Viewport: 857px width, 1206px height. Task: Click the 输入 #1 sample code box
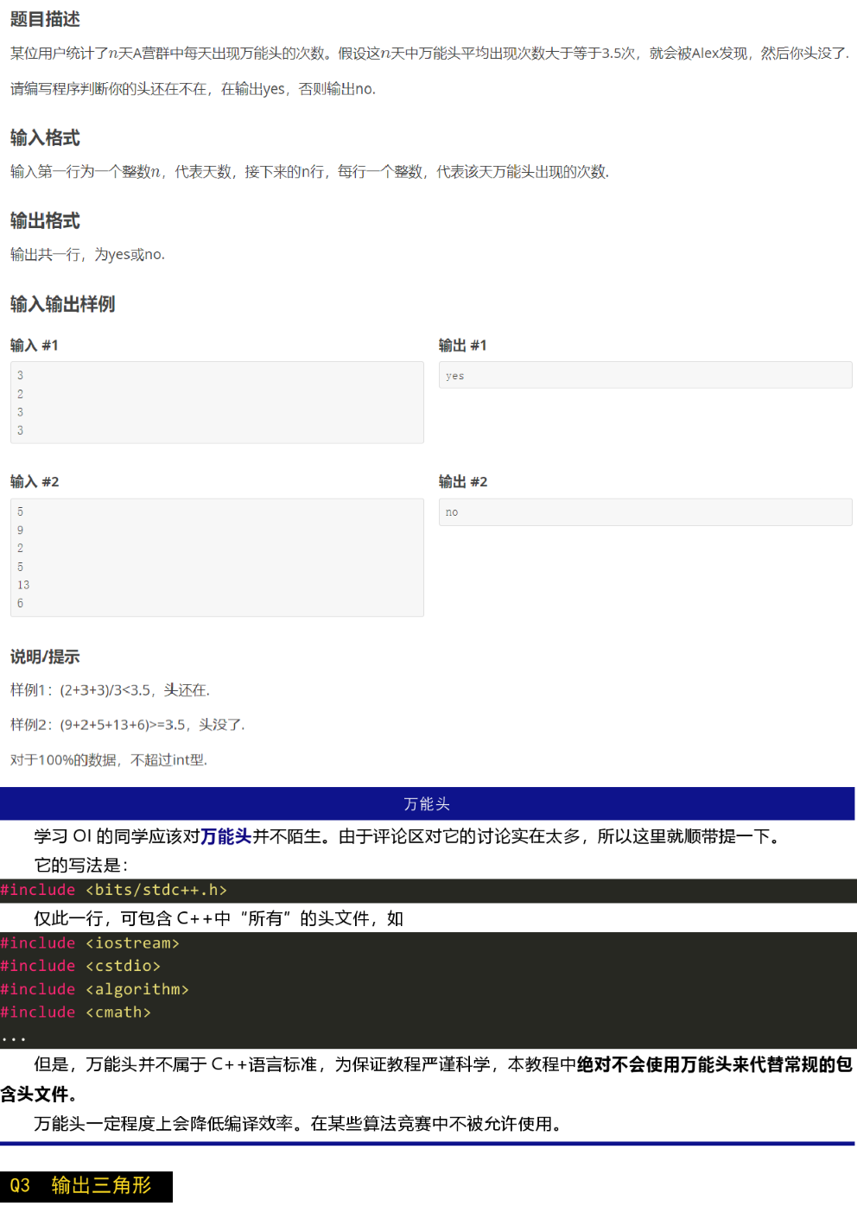217,403
